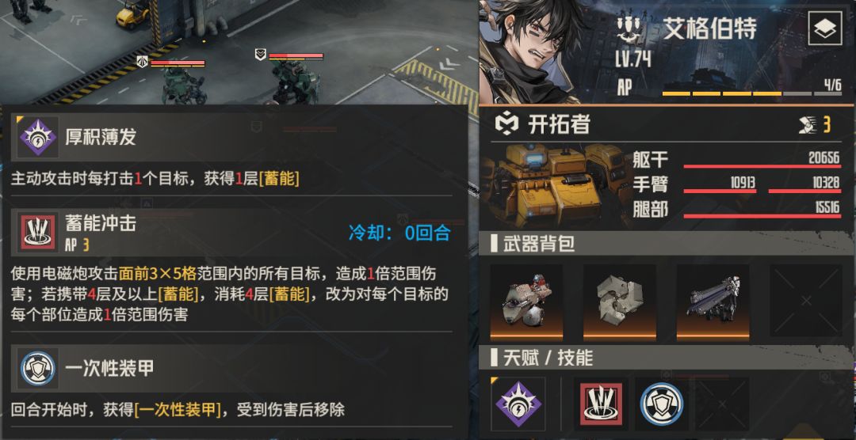Click the 艾格伯特 pilot portrait
856x440 pixels.
point(533,51)
